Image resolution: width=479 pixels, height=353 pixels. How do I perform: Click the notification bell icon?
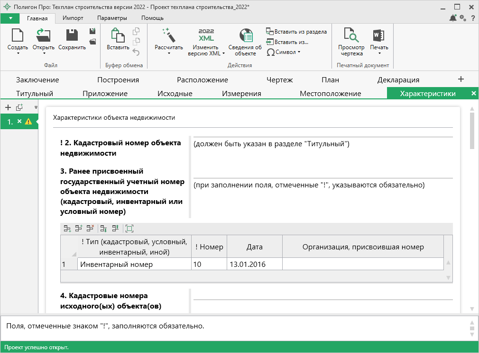(453, 18)
